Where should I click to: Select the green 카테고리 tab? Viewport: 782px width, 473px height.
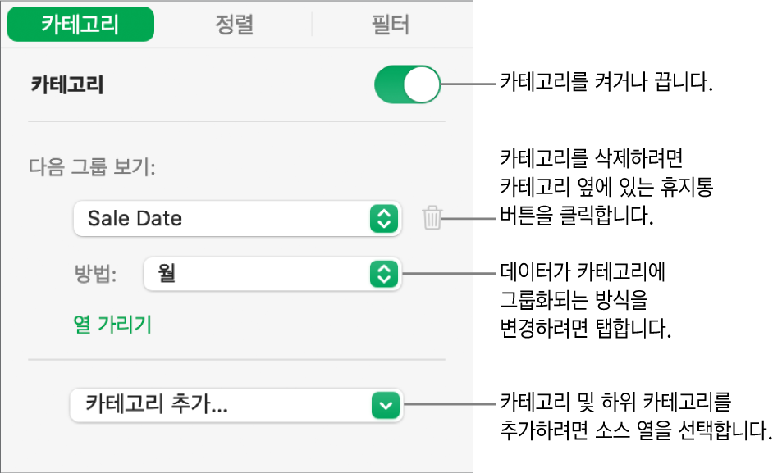pos(80,25)
